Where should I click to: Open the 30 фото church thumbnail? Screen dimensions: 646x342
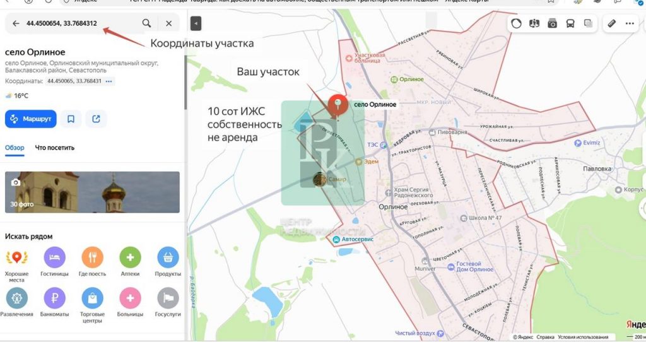click(92, 192)
